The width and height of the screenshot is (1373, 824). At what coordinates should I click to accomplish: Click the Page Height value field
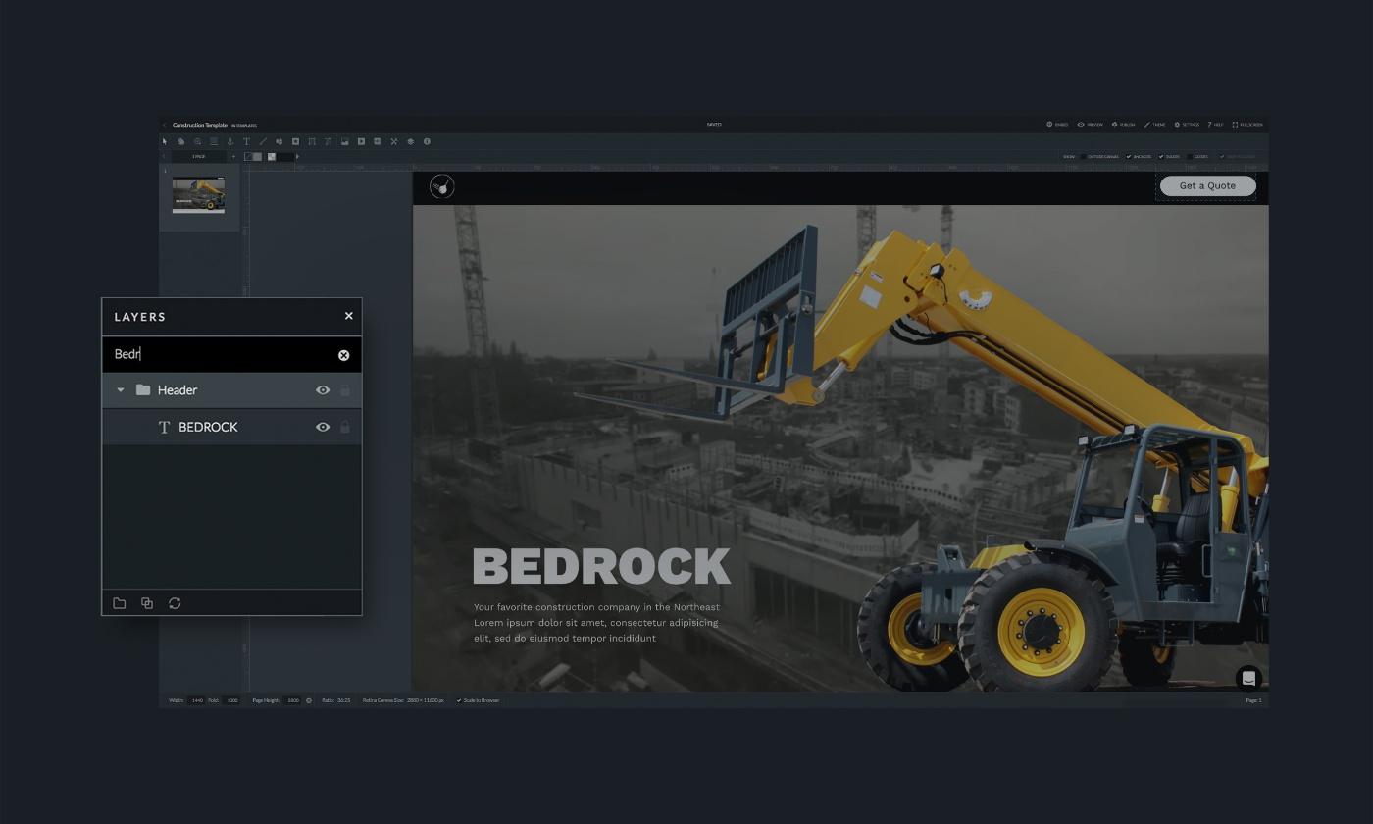click(x=292, y=700)
